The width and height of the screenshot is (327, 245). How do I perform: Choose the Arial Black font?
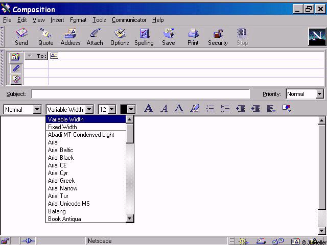pos(86,158)
